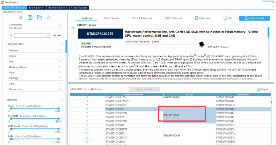The width and height of the screenshot is (276, 145).
Task: Switch to the Board Selector tab
Action: pyautogui.click(x=36, y=8)
